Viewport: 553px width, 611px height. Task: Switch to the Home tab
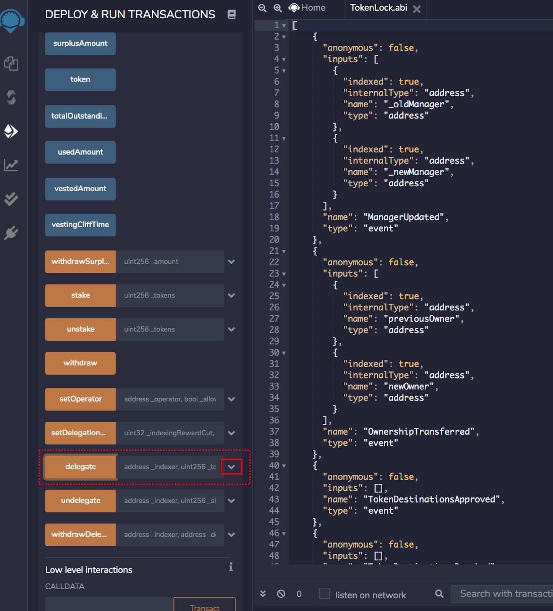[307, 8]
